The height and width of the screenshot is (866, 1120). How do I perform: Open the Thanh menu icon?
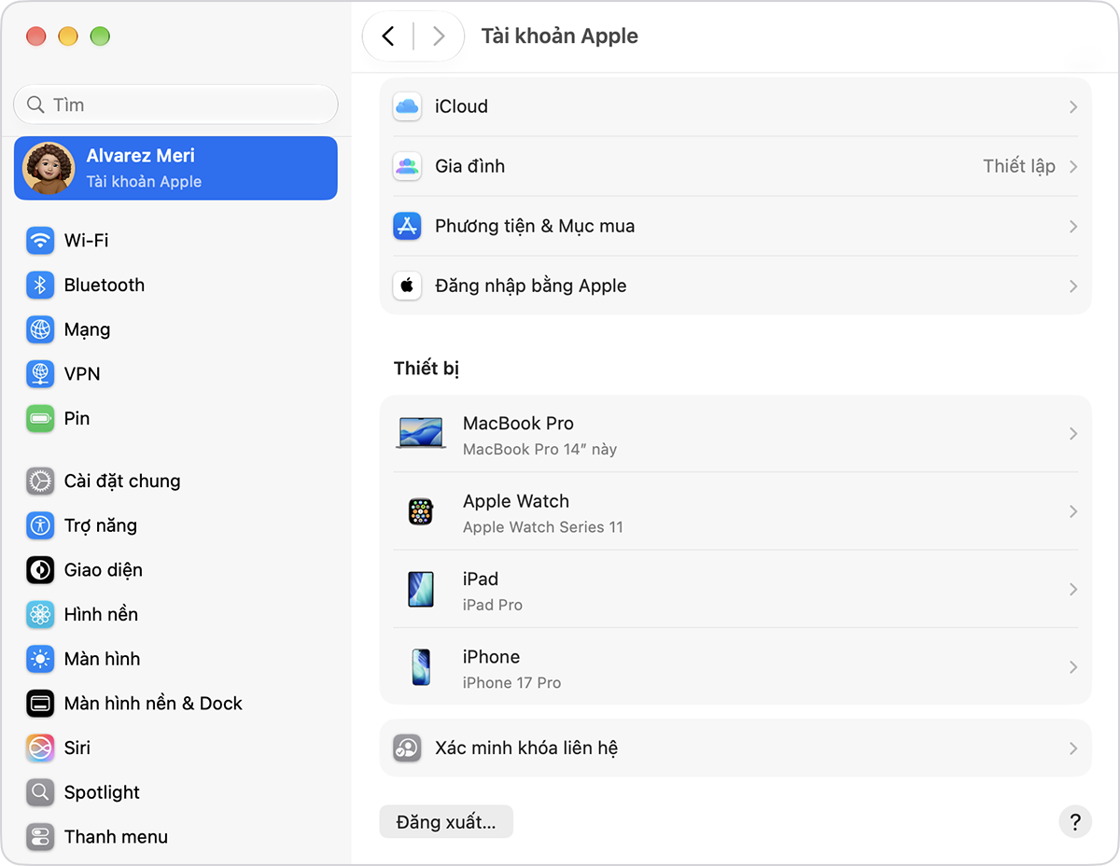pyautogui.click(x=40, y=837)
